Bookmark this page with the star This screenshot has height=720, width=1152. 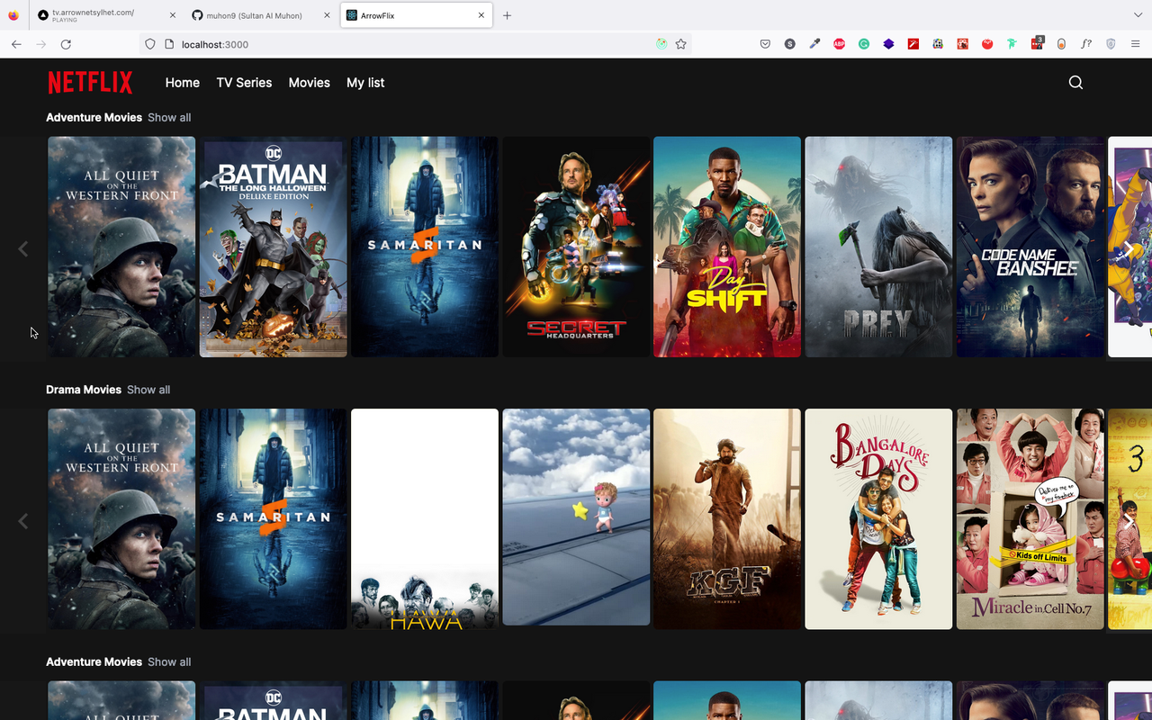[681, 44]
